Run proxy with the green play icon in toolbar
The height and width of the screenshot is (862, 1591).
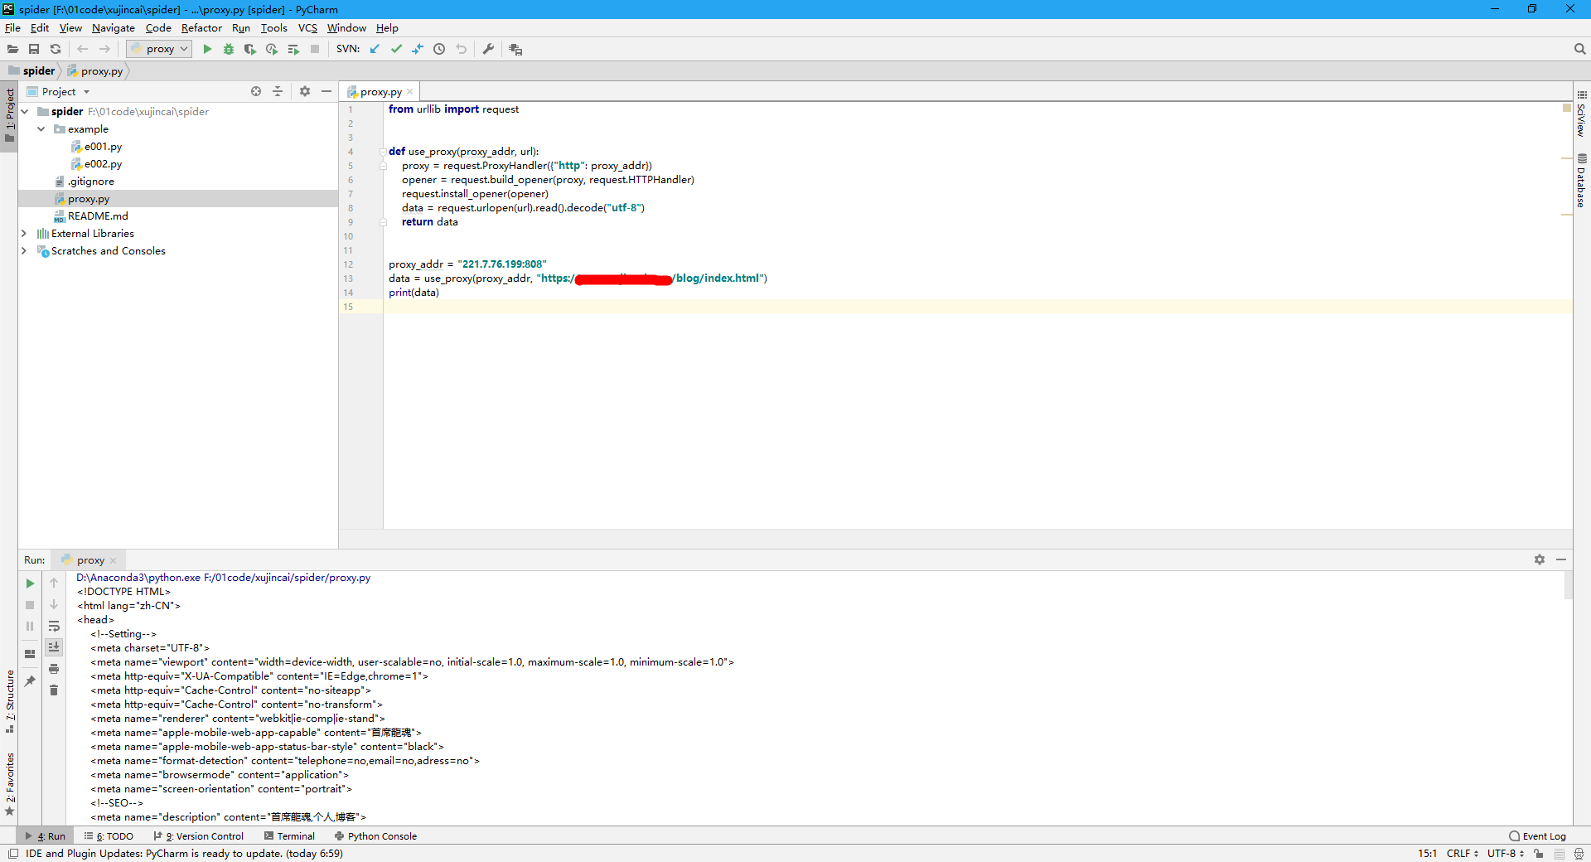click(207, 49)
